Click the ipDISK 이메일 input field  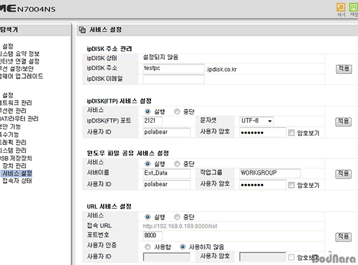[x=174, y=79]
